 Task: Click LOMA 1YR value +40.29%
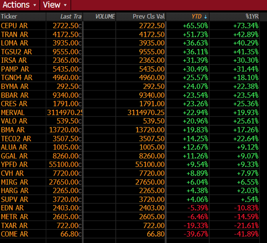click(246, 43)
